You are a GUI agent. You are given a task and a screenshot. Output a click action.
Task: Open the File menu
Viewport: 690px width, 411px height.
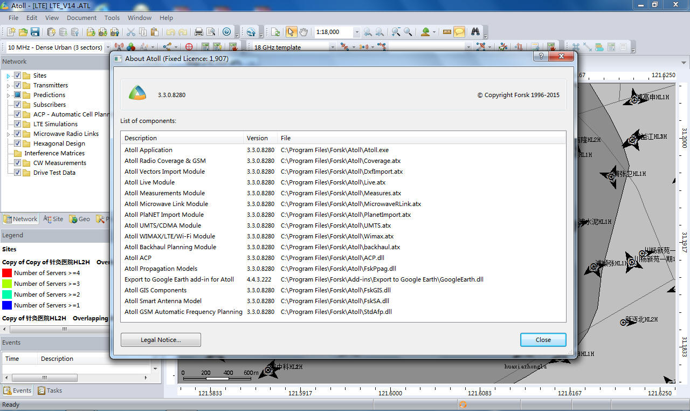click(x=13, y=18)
